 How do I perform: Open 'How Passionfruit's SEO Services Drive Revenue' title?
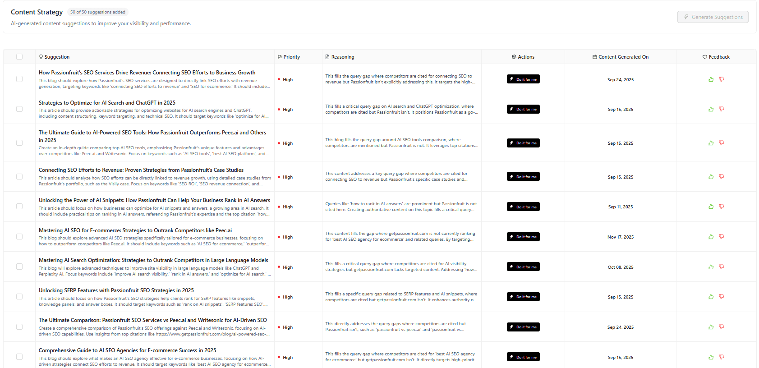point(147,73)
